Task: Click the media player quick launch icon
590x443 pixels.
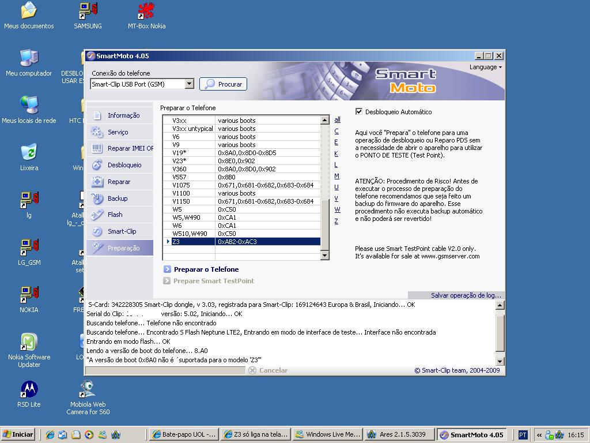Action: pyautogui.click(x=89, y=435)
